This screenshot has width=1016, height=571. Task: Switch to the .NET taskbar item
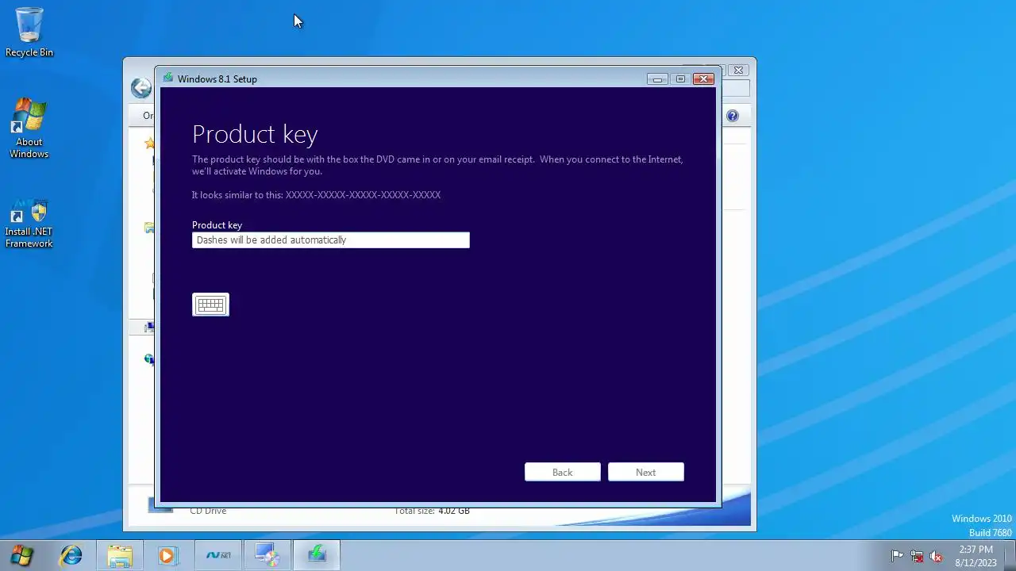pos(218,555)
